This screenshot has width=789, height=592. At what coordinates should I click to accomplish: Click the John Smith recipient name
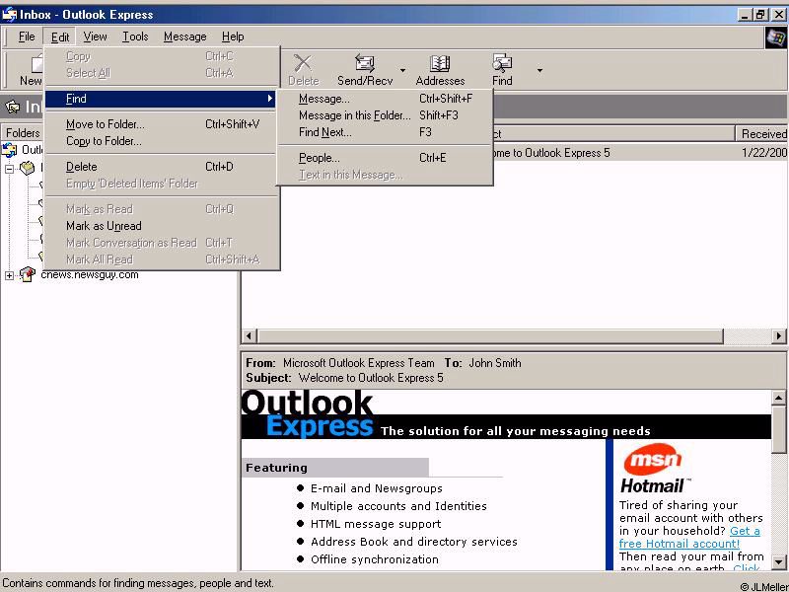[x=495, y=363]
